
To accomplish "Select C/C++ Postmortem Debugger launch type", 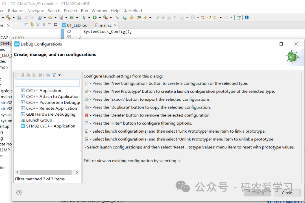I will point(50,102).
